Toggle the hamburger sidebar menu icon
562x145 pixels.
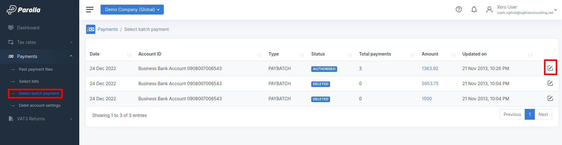click(90, 10)
